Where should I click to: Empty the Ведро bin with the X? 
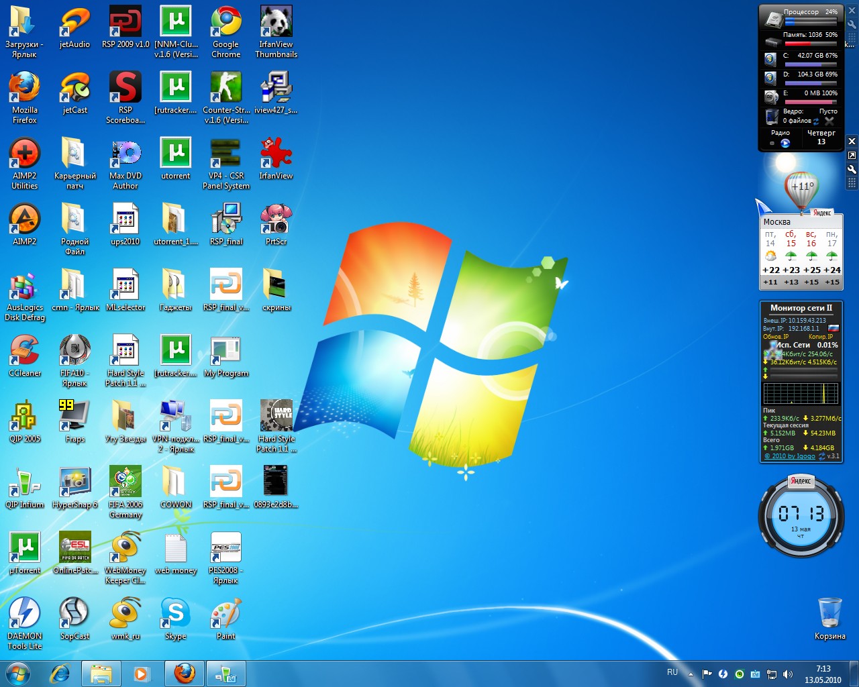tap(829, 121)
